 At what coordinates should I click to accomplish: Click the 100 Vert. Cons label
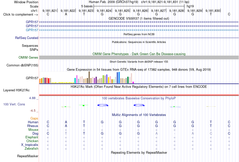[14, 104]
